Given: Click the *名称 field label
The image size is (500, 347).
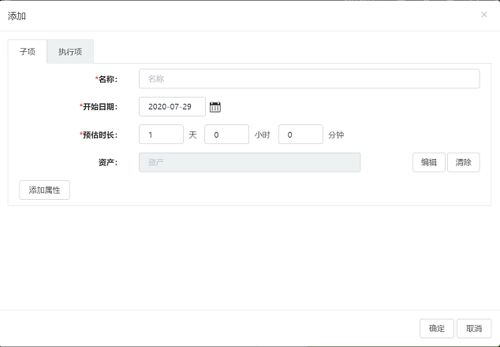Looking at the screenshot, I should (106, 79).
